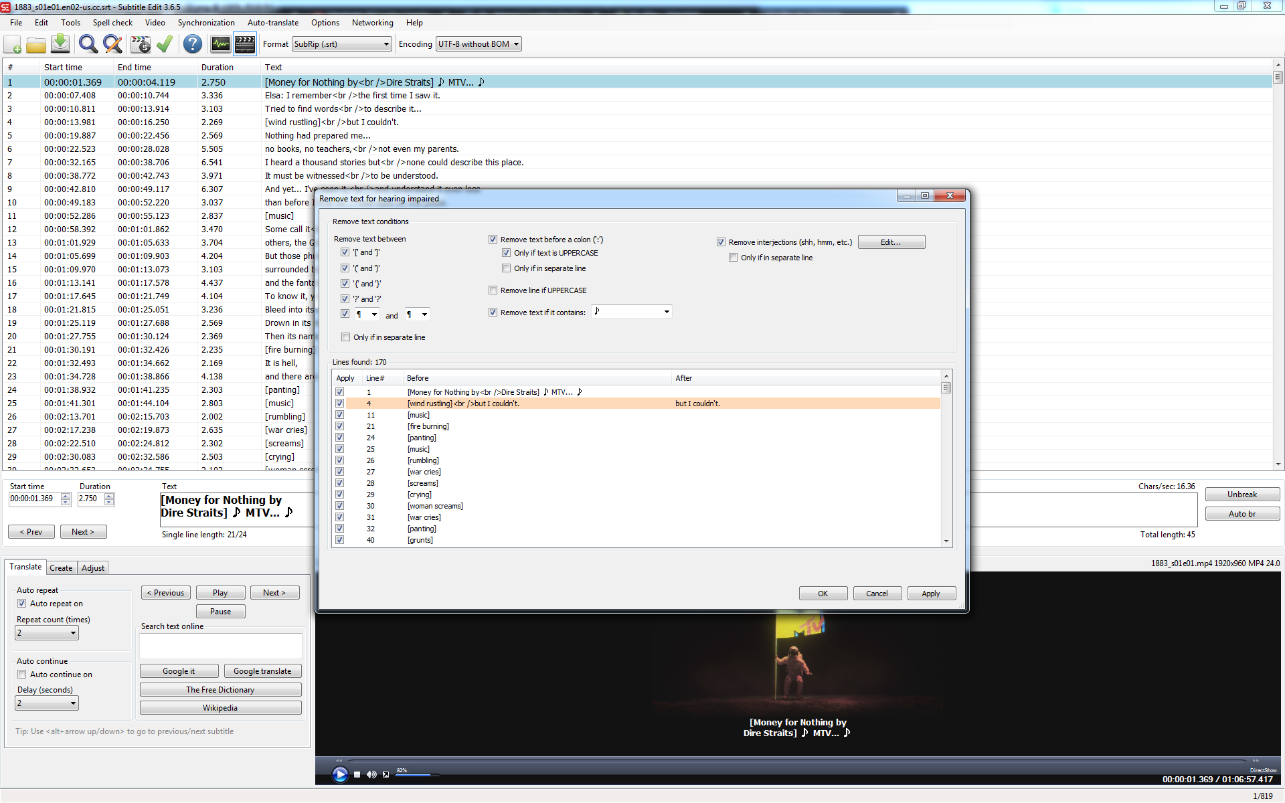Screen dimensions: 1285x803
Task: Open the Repeat count dropdown
Action: tap(46, 632)
